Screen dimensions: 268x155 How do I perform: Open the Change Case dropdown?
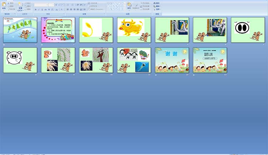pos(57,10)
